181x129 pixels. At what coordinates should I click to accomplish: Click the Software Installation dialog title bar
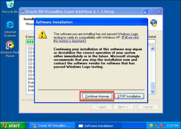click(91, 22)
